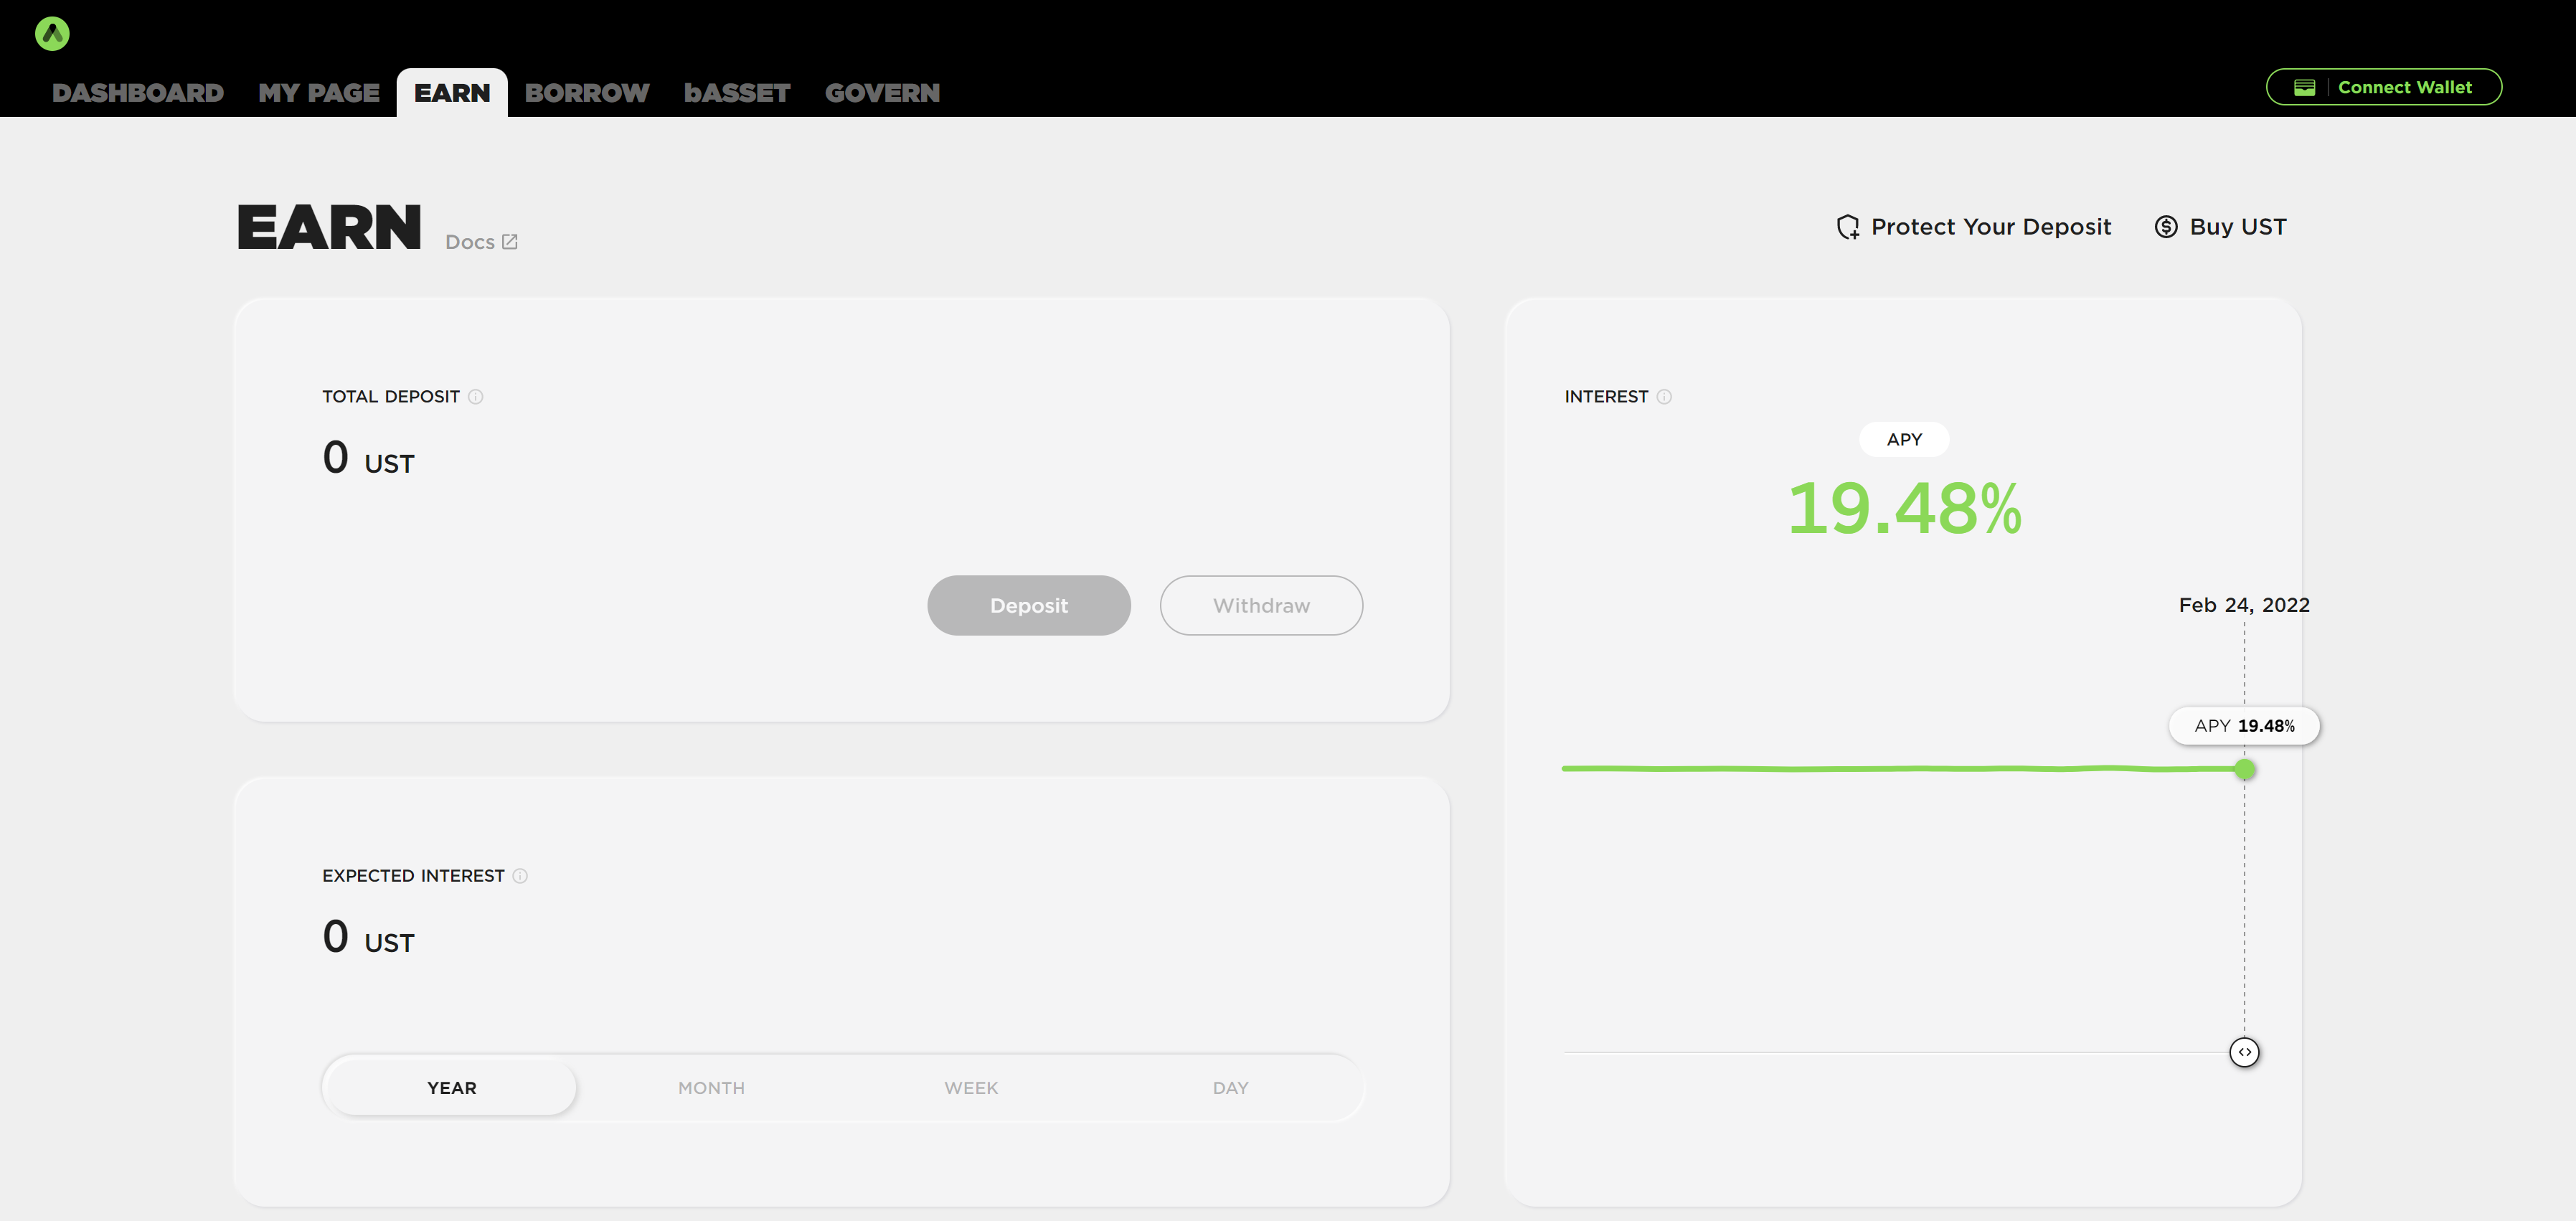Click the Interest info icon
This screenshot has width=2576, height=1221.
1664,397
